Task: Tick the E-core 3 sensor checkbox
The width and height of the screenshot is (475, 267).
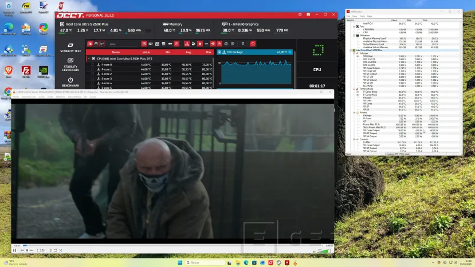Action: [92, 78]
